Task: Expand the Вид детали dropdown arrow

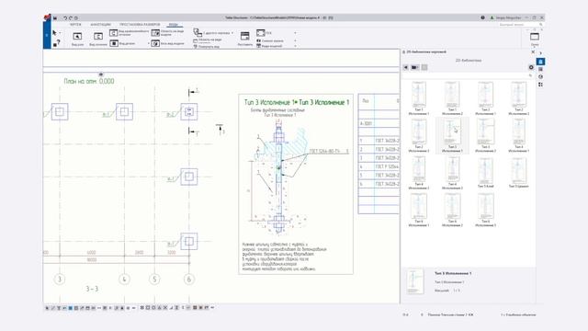Action: 148,43
